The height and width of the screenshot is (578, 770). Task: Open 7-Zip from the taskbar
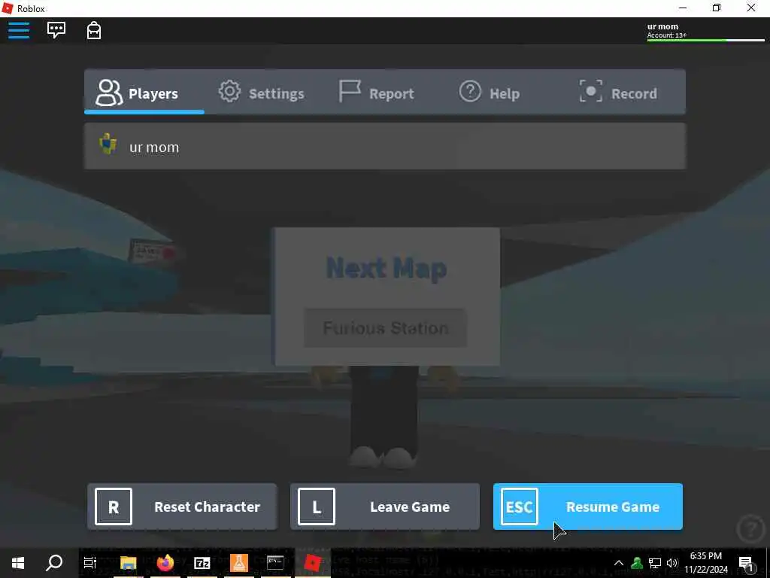[202, 563]
